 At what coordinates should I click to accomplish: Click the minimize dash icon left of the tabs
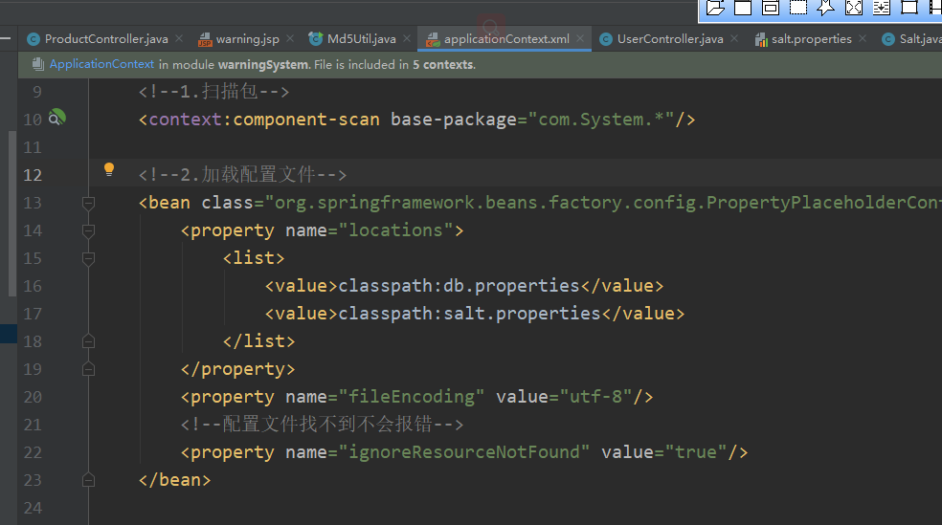[6, 38]
